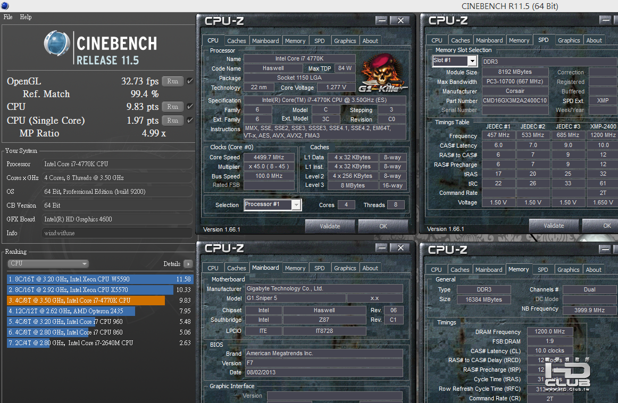Viewport: 618px width, 403px height.
Task: Click the Level 3 cache 8 MBytes value
Action: coord(353,185)
